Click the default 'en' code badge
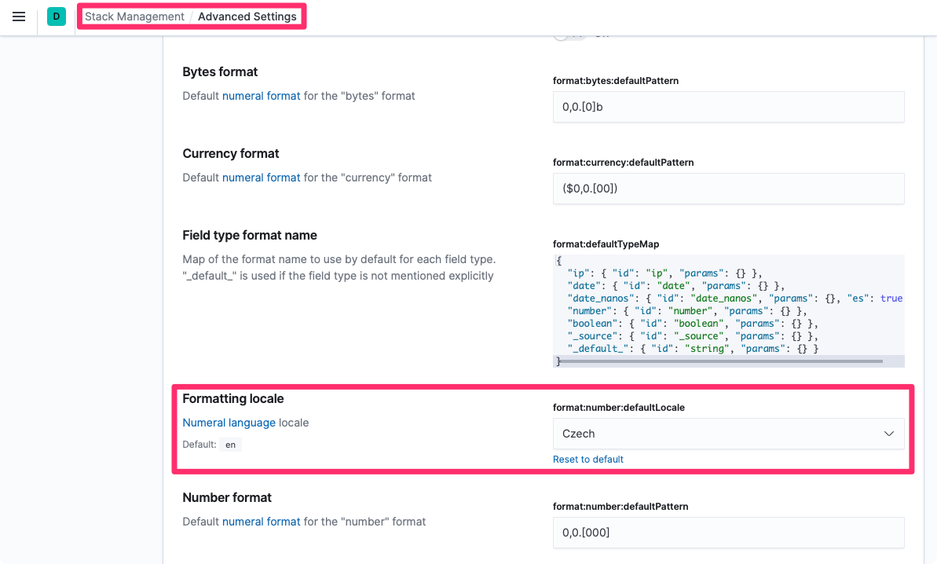937x564 pixels. [x=230, y=445]
